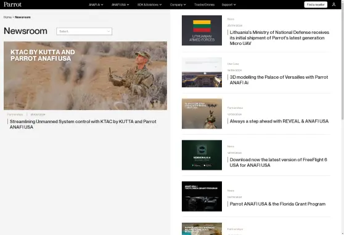Open the Palace of Versailles thumbnail
344x235 pixels.
(202, 72)
